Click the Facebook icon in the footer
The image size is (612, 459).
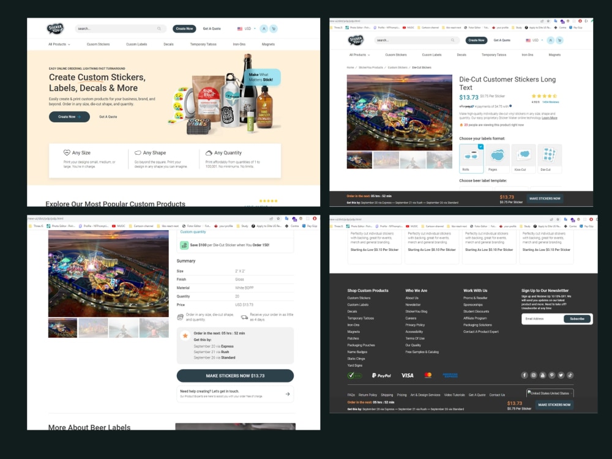tap(524, 375)
